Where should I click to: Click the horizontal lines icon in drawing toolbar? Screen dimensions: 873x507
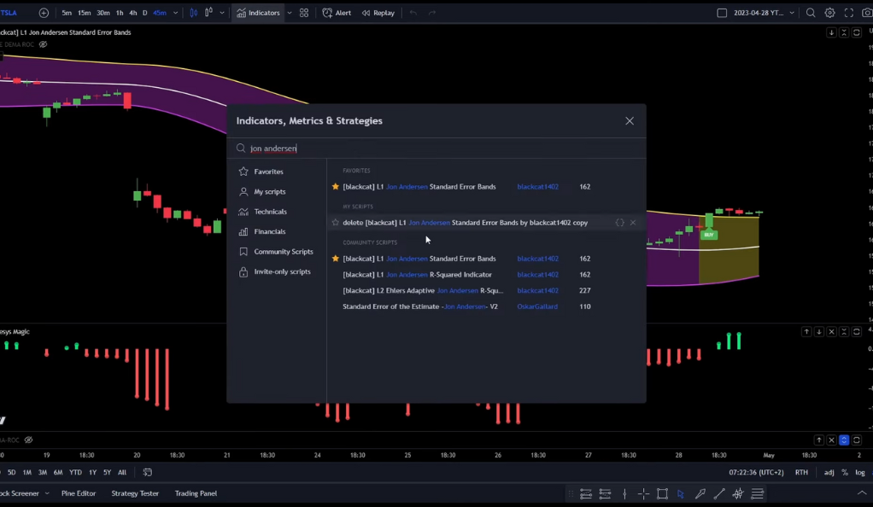(757, 493)
